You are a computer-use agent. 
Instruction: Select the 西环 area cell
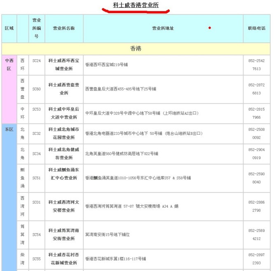23,65
